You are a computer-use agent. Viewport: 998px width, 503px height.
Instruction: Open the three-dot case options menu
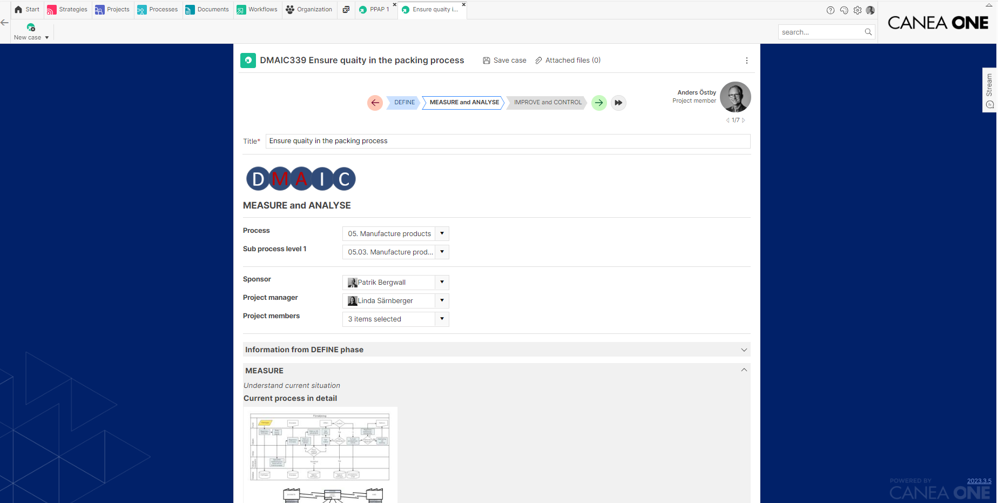(x=746, y=61)
